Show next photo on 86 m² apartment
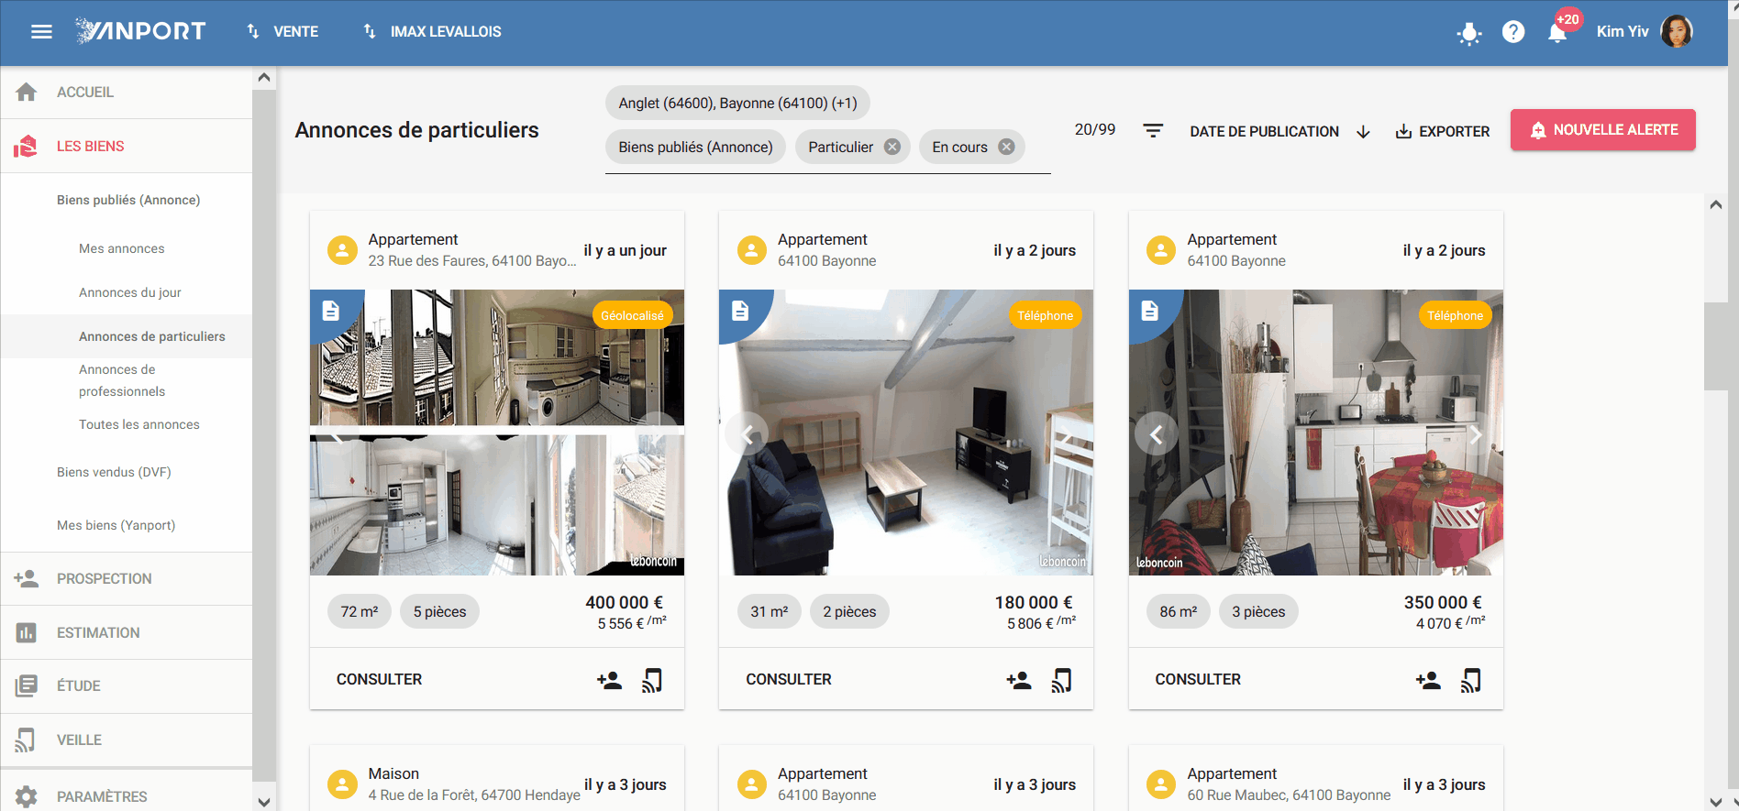The height and width of the screenshot is (811, 1739). coord(1476,434)
